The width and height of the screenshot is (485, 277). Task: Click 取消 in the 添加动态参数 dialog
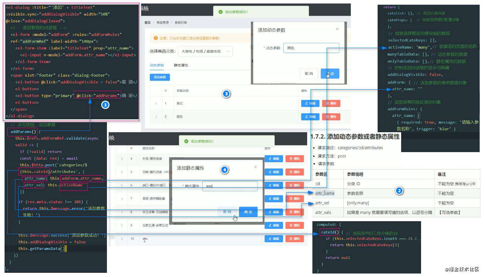[309, 74]
